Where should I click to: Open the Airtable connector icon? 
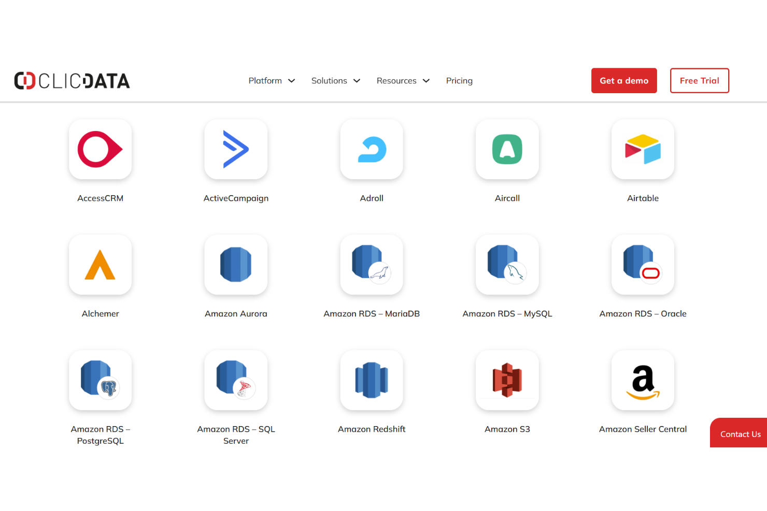643,149
